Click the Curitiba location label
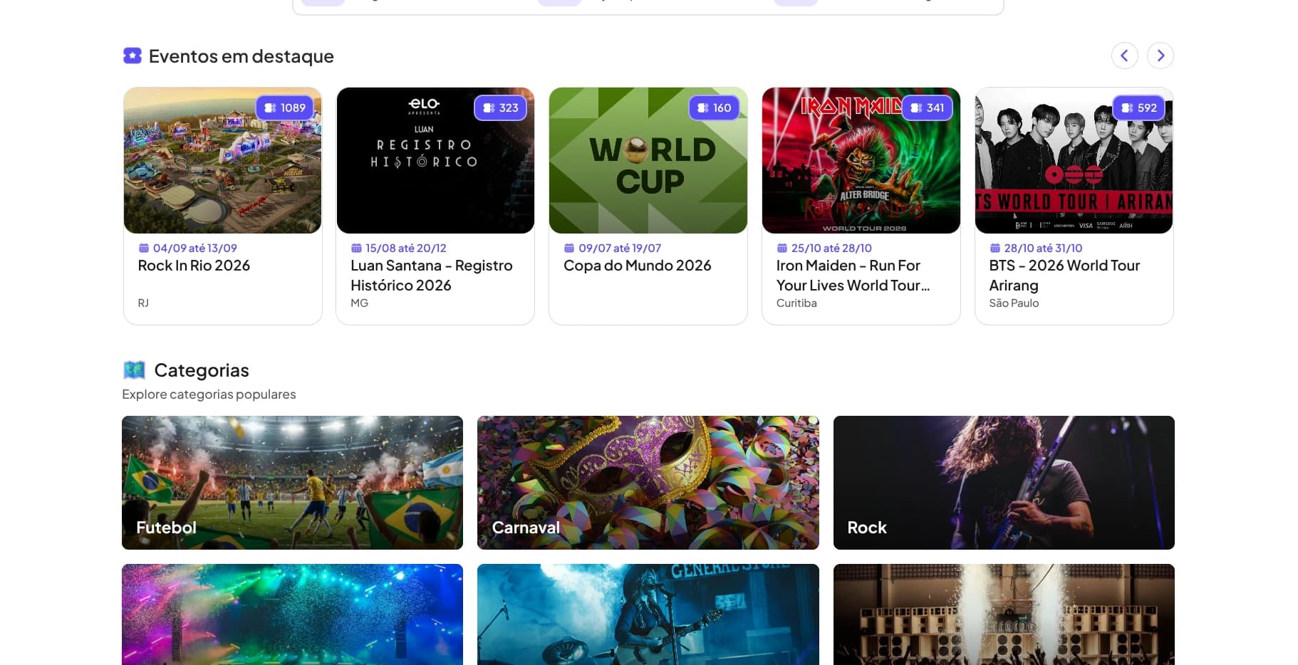Image resolution: width=1298 pixels, height=665 pixels. coord(796,303)
